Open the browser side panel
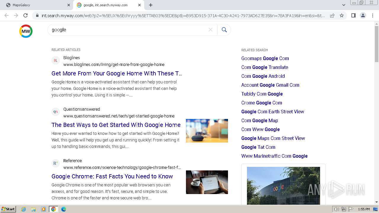The height and width of the screenshot is (213, 379). point(353,15)
